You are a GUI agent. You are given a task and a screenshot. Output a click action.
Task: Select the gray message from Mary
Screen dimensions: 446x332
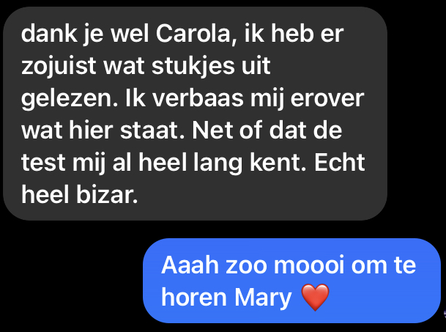coord(195,114)
